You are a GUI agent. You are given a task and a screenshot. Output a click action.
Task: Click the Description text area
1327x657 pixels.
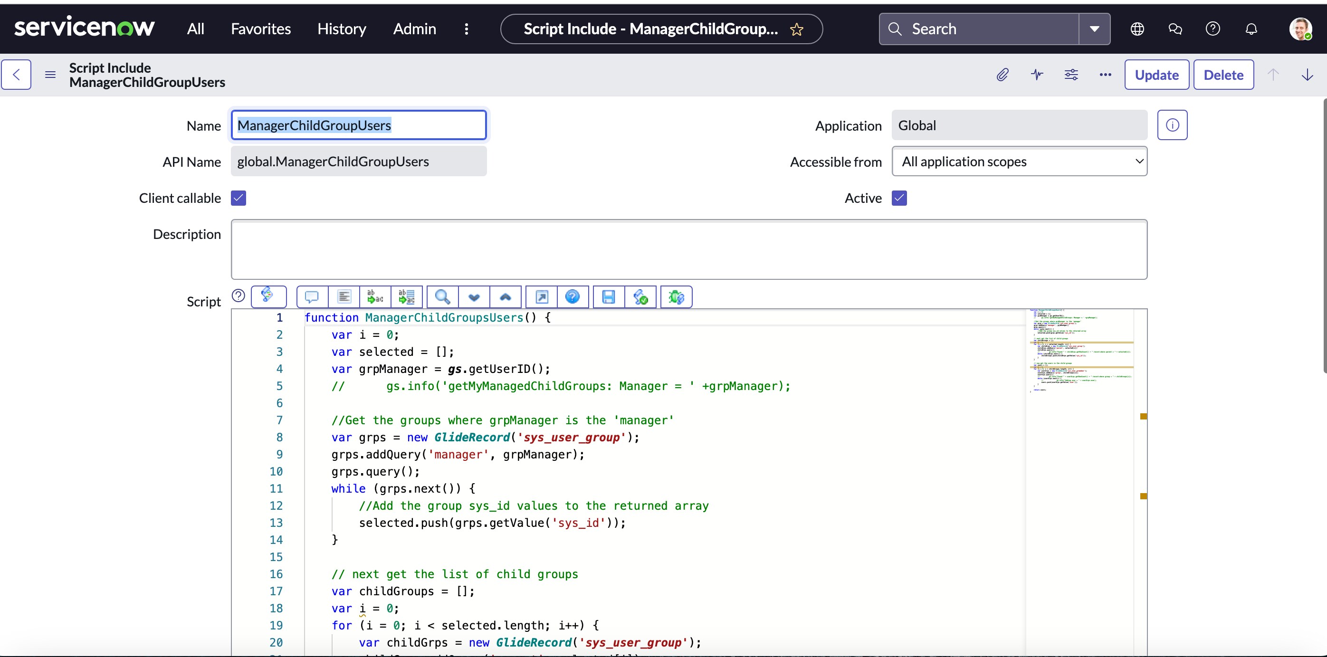pos(689,249)
